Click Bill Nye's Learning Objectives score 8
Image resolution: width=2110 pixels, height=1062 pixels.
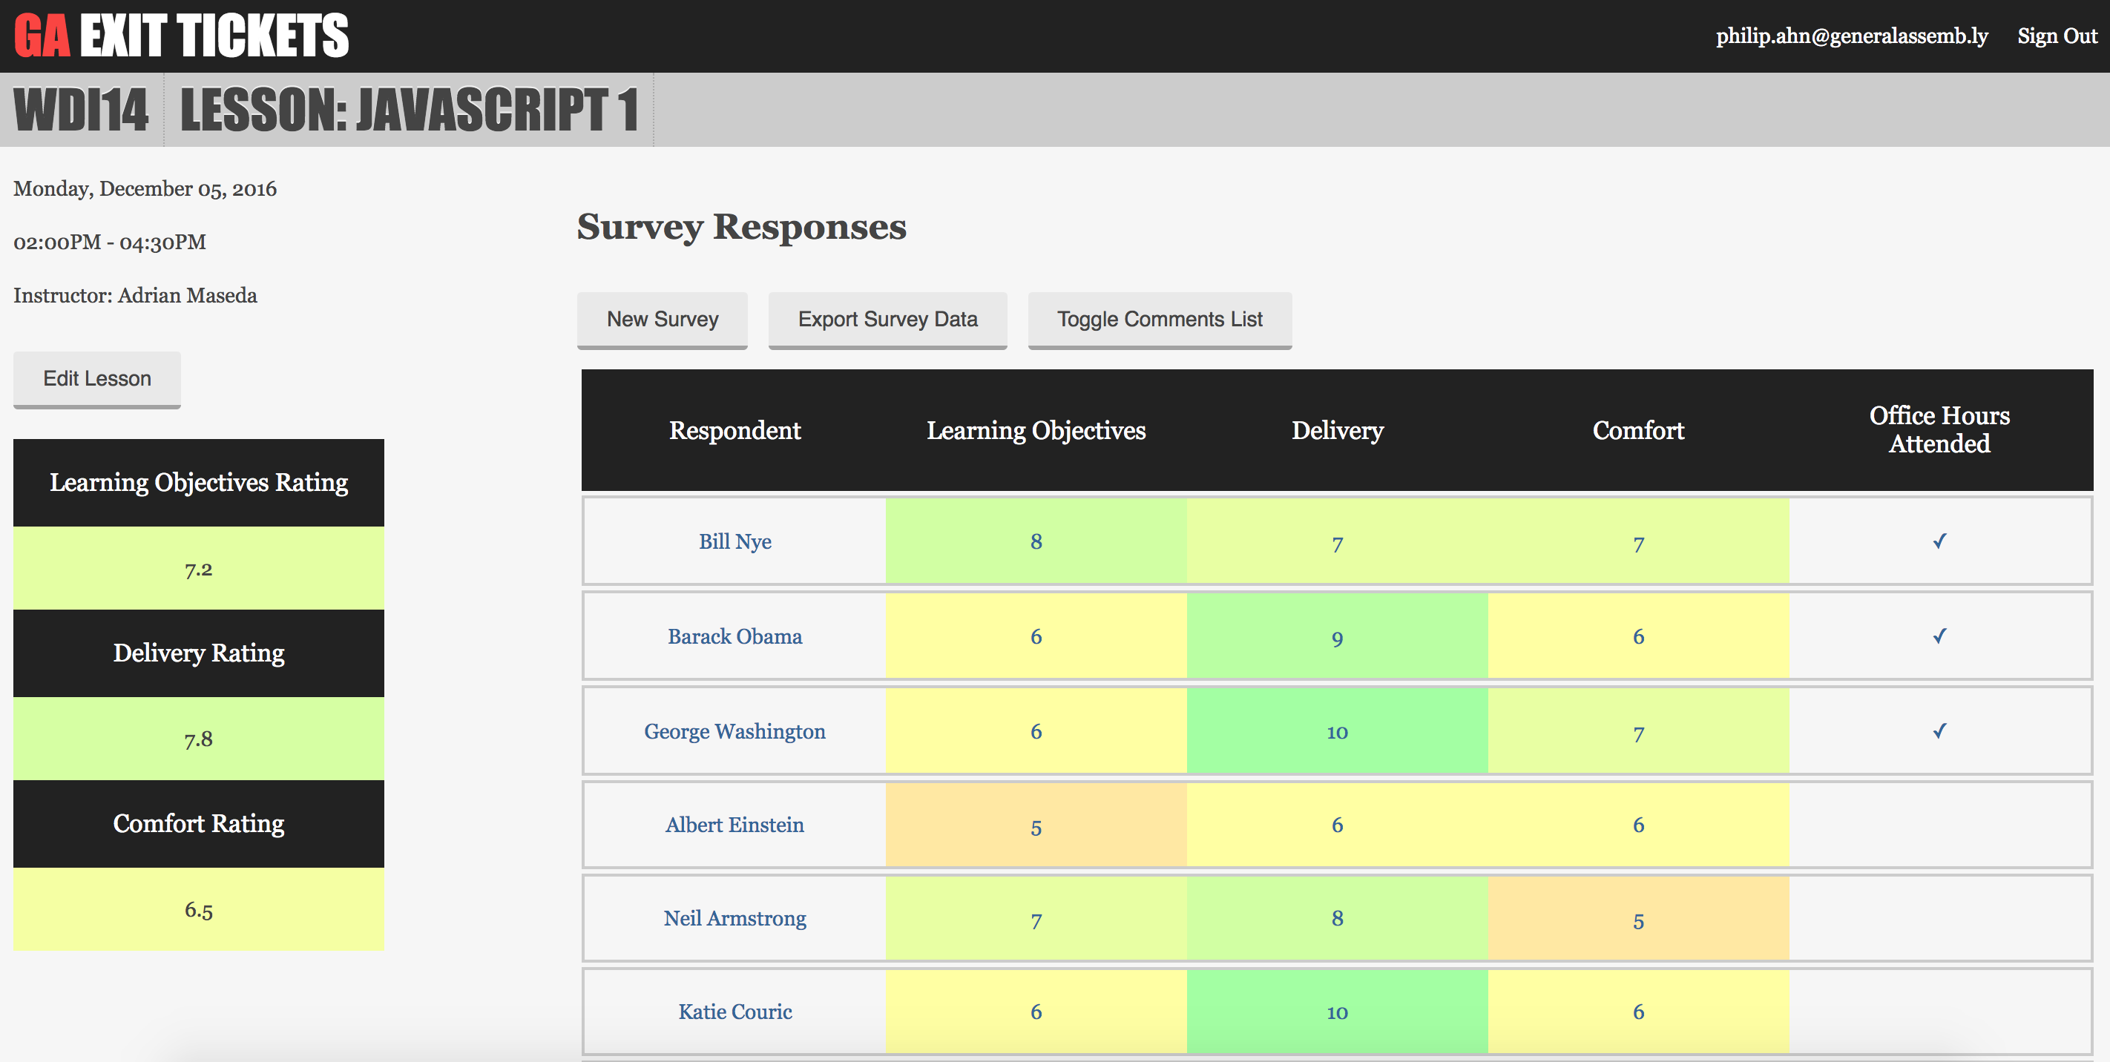point(1036,541)
